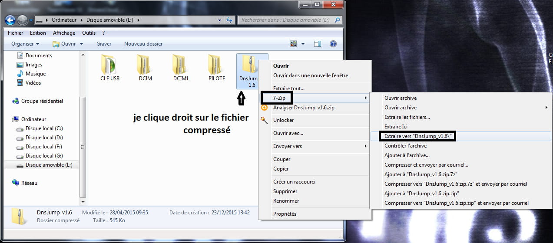Image resolution: width=553 pixels, height=243 pixels.
Task: Click the back navigation arrow button
Action: tap(10, 20)
